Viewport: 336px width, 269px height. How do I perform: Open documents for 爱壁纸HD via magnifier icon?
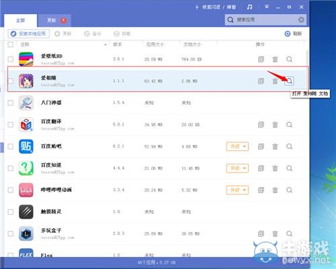[x=289, y=59]
